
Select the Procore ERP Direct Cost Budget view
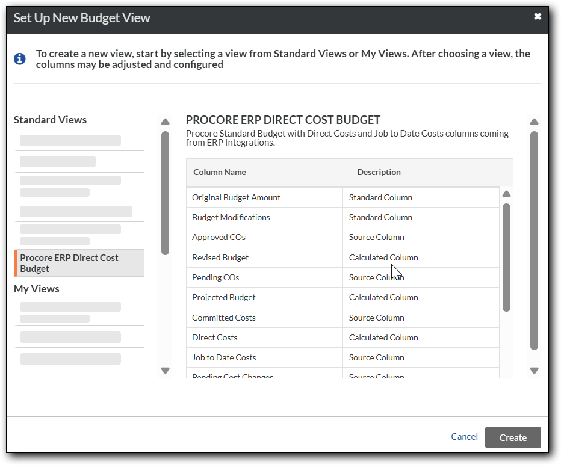(x=78, y=263)
